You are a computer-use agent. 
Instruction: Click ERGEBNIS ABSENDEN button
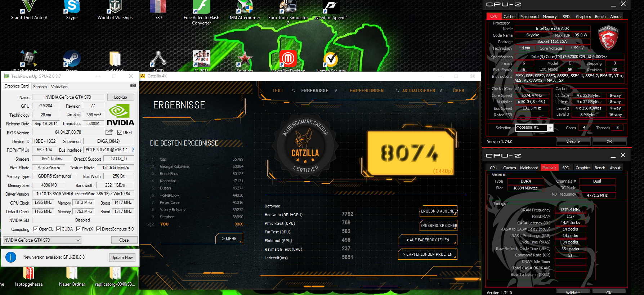(x=439, y=211)
